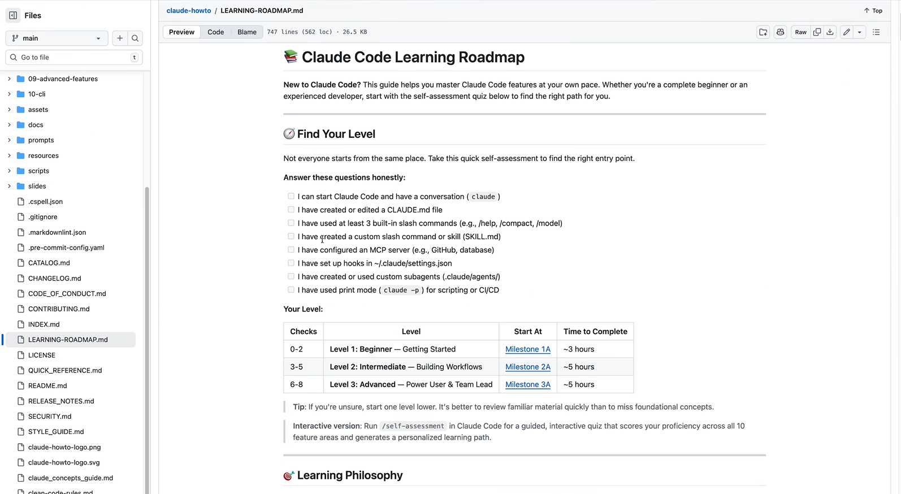This screenshot has width=901, height=494.
Task: Click the INDEX.md file icon
Action: [x=21, y=324]
